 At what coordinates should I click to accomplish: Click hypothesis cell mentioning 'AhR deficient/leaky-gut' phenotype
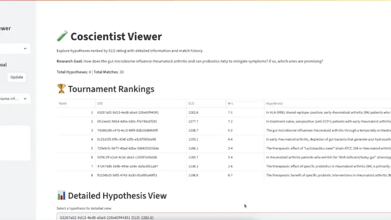(327, 158)
